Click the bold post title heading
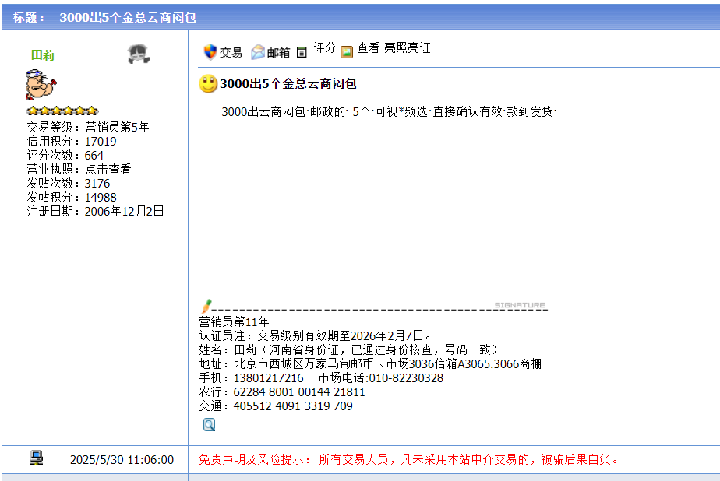The image size is (720, 481). tap(288, 84)
